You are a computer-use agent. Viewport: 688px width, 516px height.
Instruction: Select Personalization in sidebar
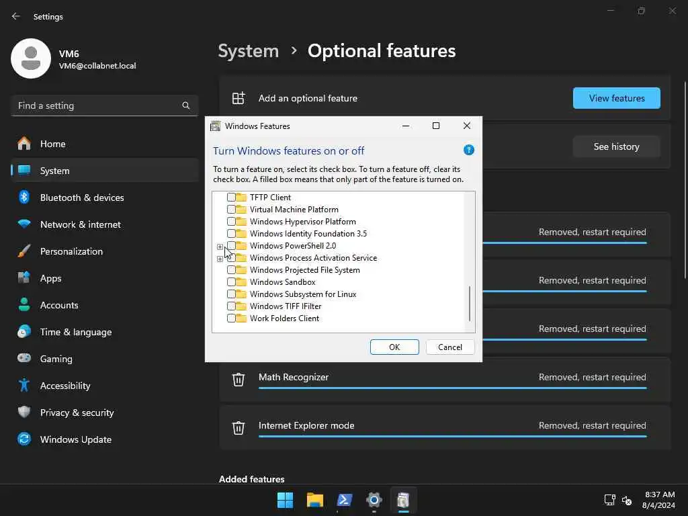coord(104,251)
